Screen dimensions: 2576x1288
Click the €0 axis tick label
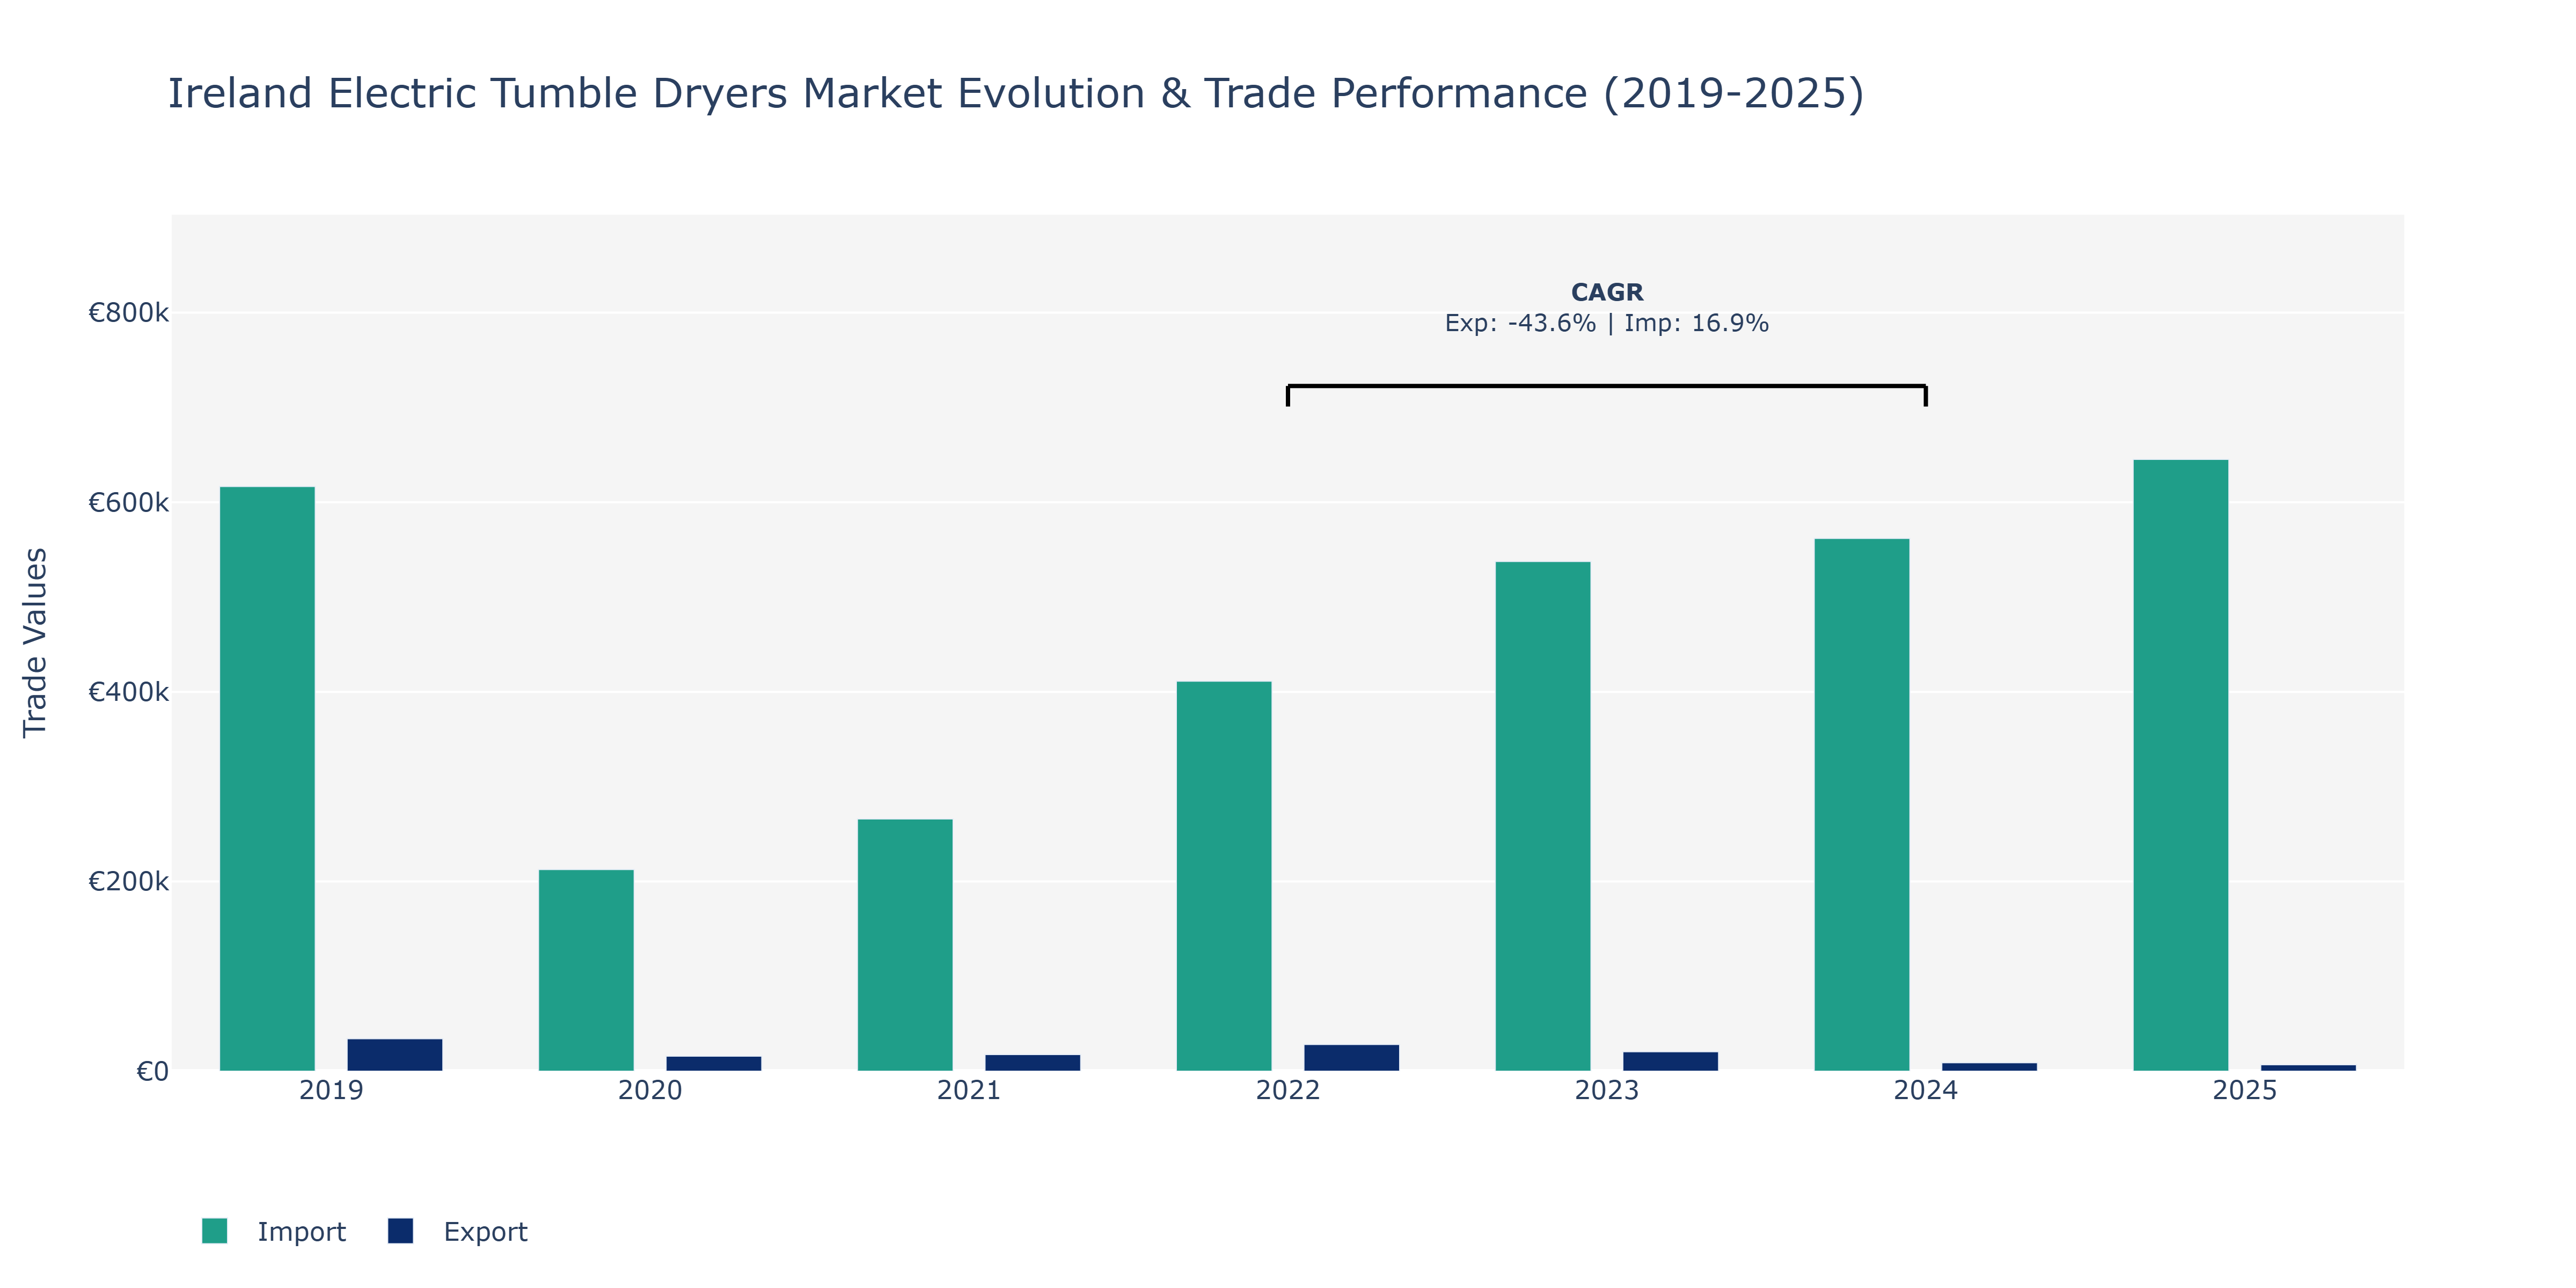pos(153,1072)
